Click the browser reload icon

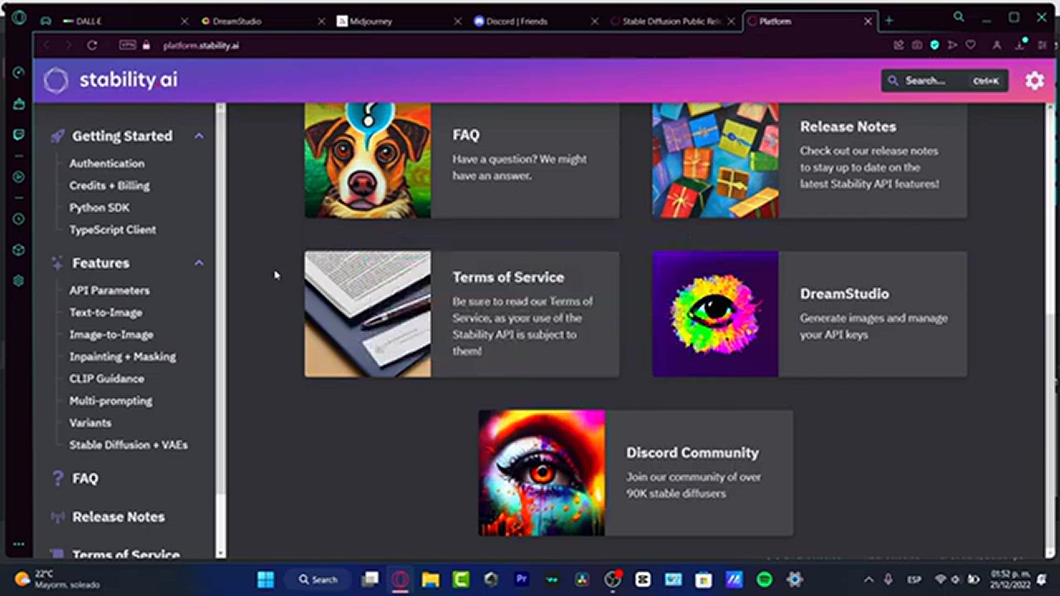coord(92,45)
